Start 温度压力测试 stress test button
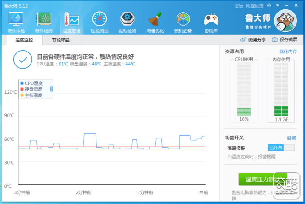This screenshot has height=204, width=305. 262,179
